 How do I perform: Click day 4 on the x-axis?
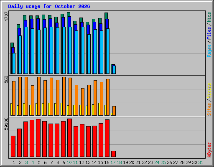pyautogui.click(x=33, y=162)
